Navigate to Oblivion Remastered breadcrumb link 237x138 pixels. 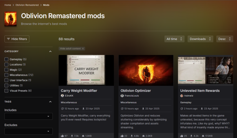29,5
